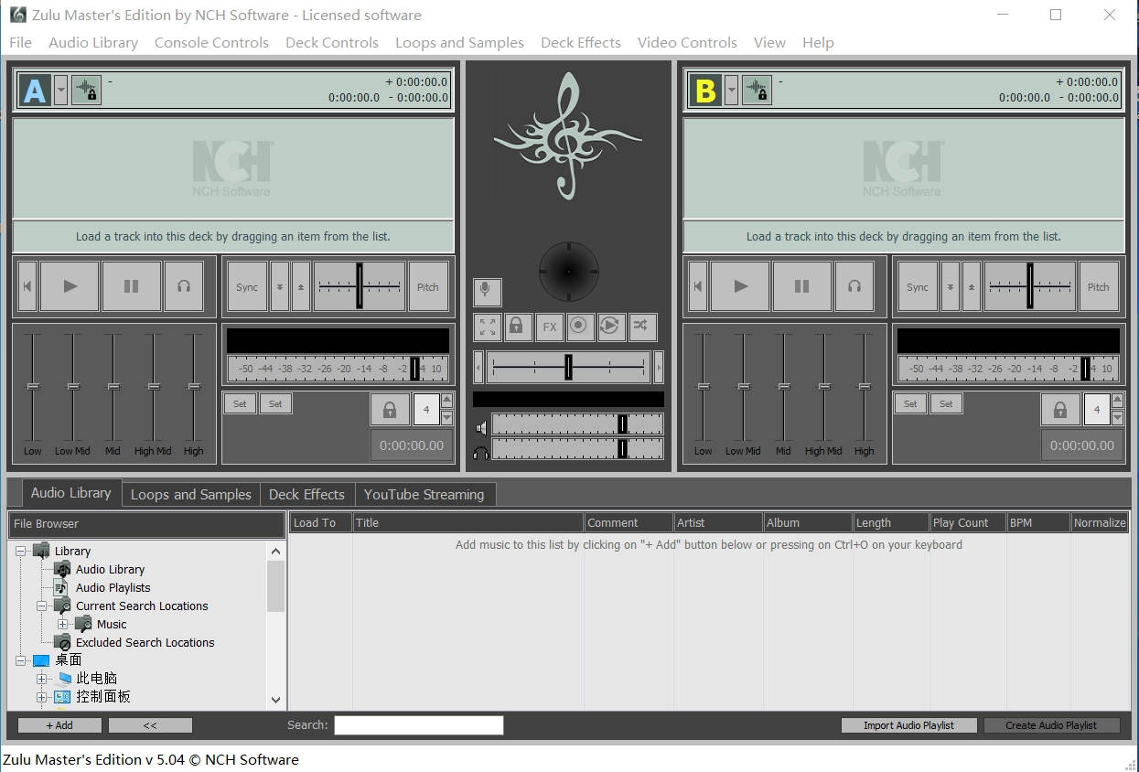Viewport: 1139px width, 772px height.
Task: Pause playback on Deck B
Action: pyautogui.click(x=802, y=286)
